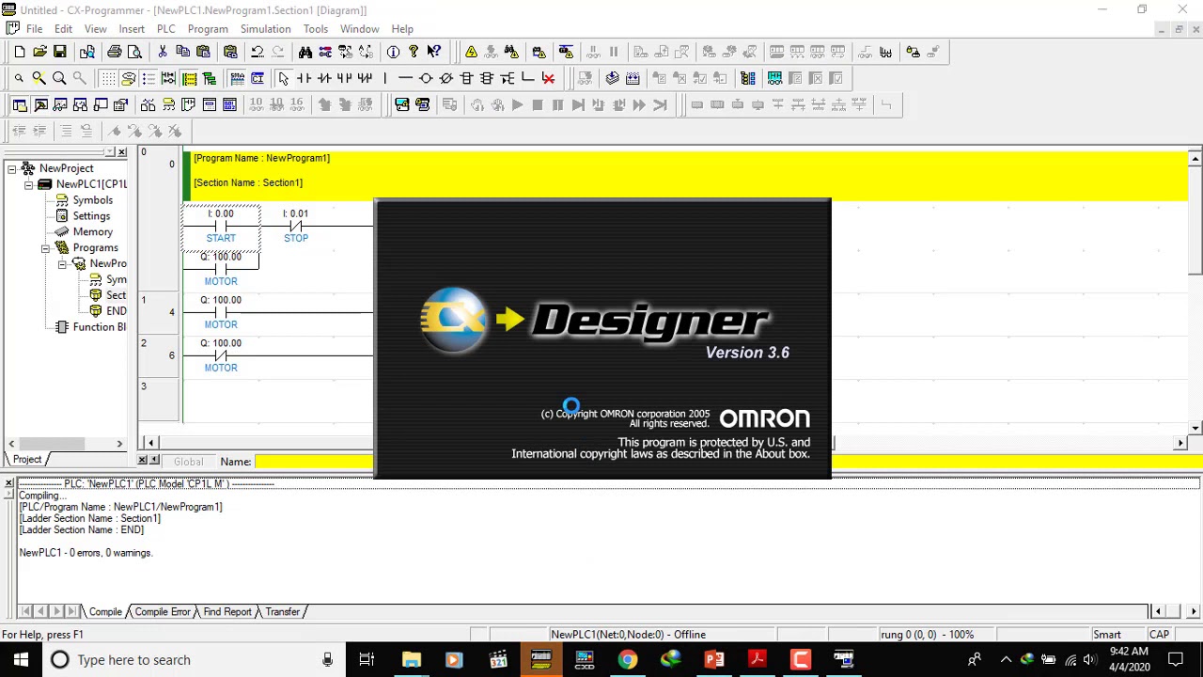Viewport: 1203px width, 677px height.
Task: Select the New Contact ladder tool
Action: tap(304, 78)
